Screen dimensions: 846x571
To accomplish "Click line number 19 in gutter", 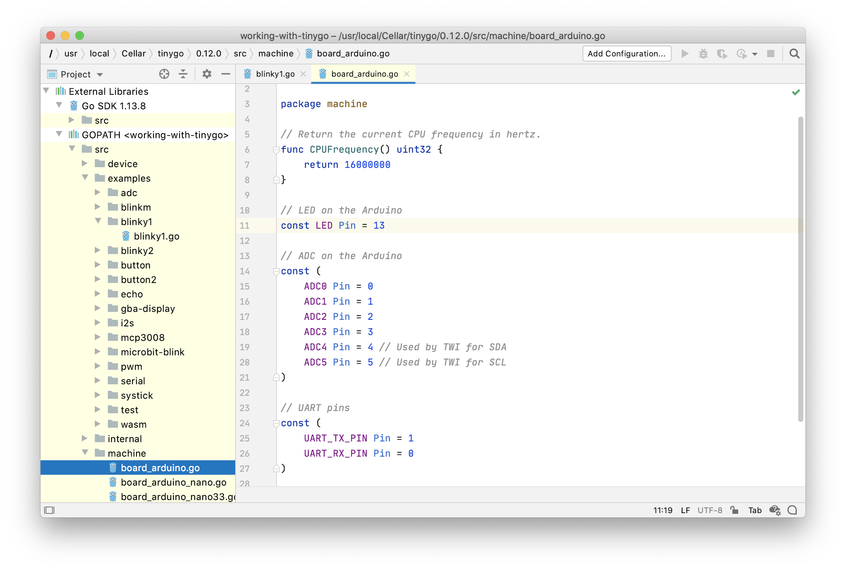I will click(x=245, y=347).
